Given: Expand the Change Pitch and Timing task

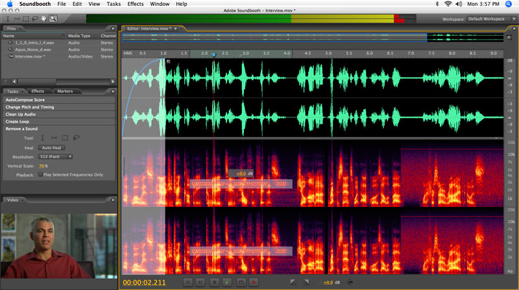Looking at the screenshot, I should point(59,107).
